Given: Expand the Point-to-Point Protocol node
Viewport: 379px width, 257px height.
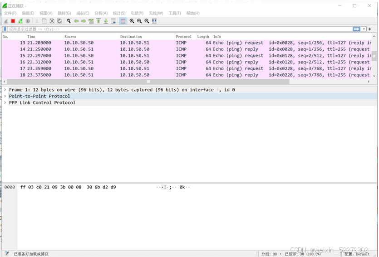Looking at the screenshot, I should pos(5,96).
